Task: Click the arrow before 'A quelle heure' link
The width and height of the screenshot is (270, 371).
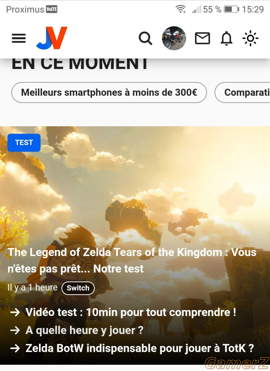Action: [x=15, y=330]
